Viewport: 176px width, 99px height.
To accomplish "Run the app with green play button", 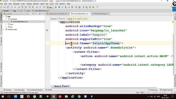I will pyautogui.click(x=56, y=7).
